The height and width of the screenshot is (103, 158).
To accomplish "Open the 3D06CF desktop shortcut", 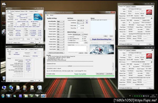I will [x=4, y=5].
